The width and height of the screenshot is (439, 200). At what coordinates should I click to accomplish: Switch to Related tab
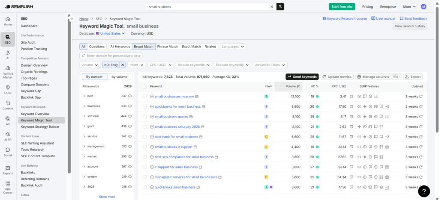point(210,47)
